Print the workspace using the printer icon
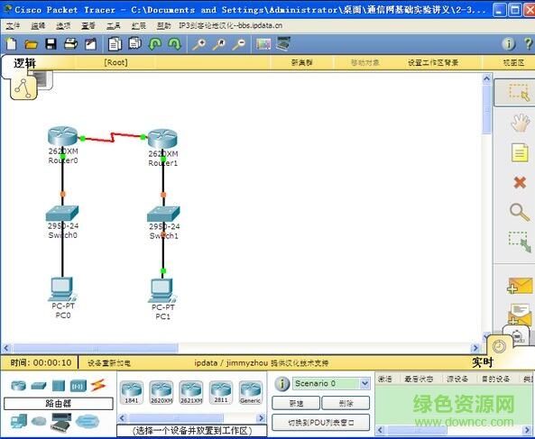 click(x=71, y=44)
